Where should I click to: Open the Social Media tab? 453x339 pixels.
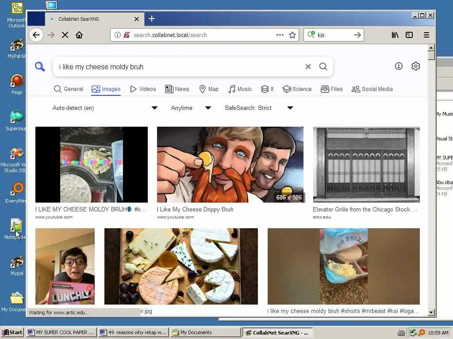pos(372,89)
